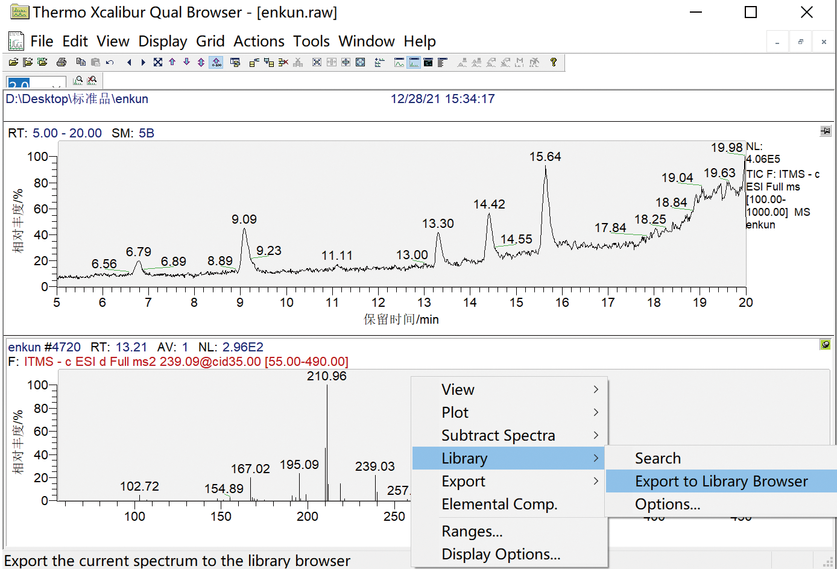The height and width of the screenshot is (569, 837).
Task: Click the left arrow toolbar icon
Action: 129,62
